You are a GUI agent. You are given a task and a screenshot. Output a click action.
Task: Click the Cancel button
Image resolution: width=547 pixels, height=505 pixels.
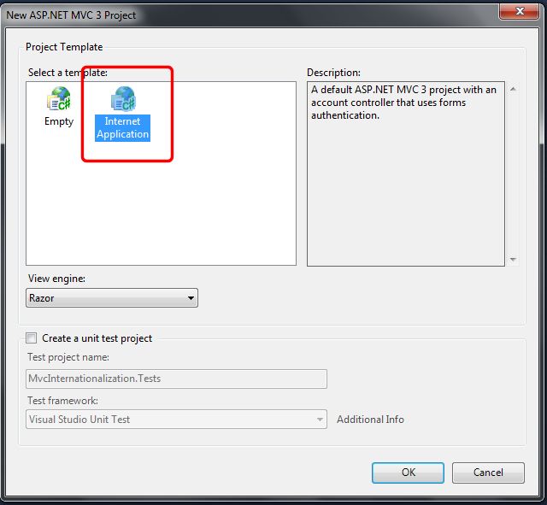(x=488, y=473)
